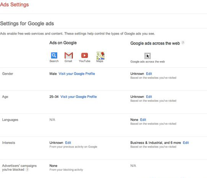This screenshot has height=178, width=207.
Task: Select the Settings for Google ads heading
Action: [27, 24]
